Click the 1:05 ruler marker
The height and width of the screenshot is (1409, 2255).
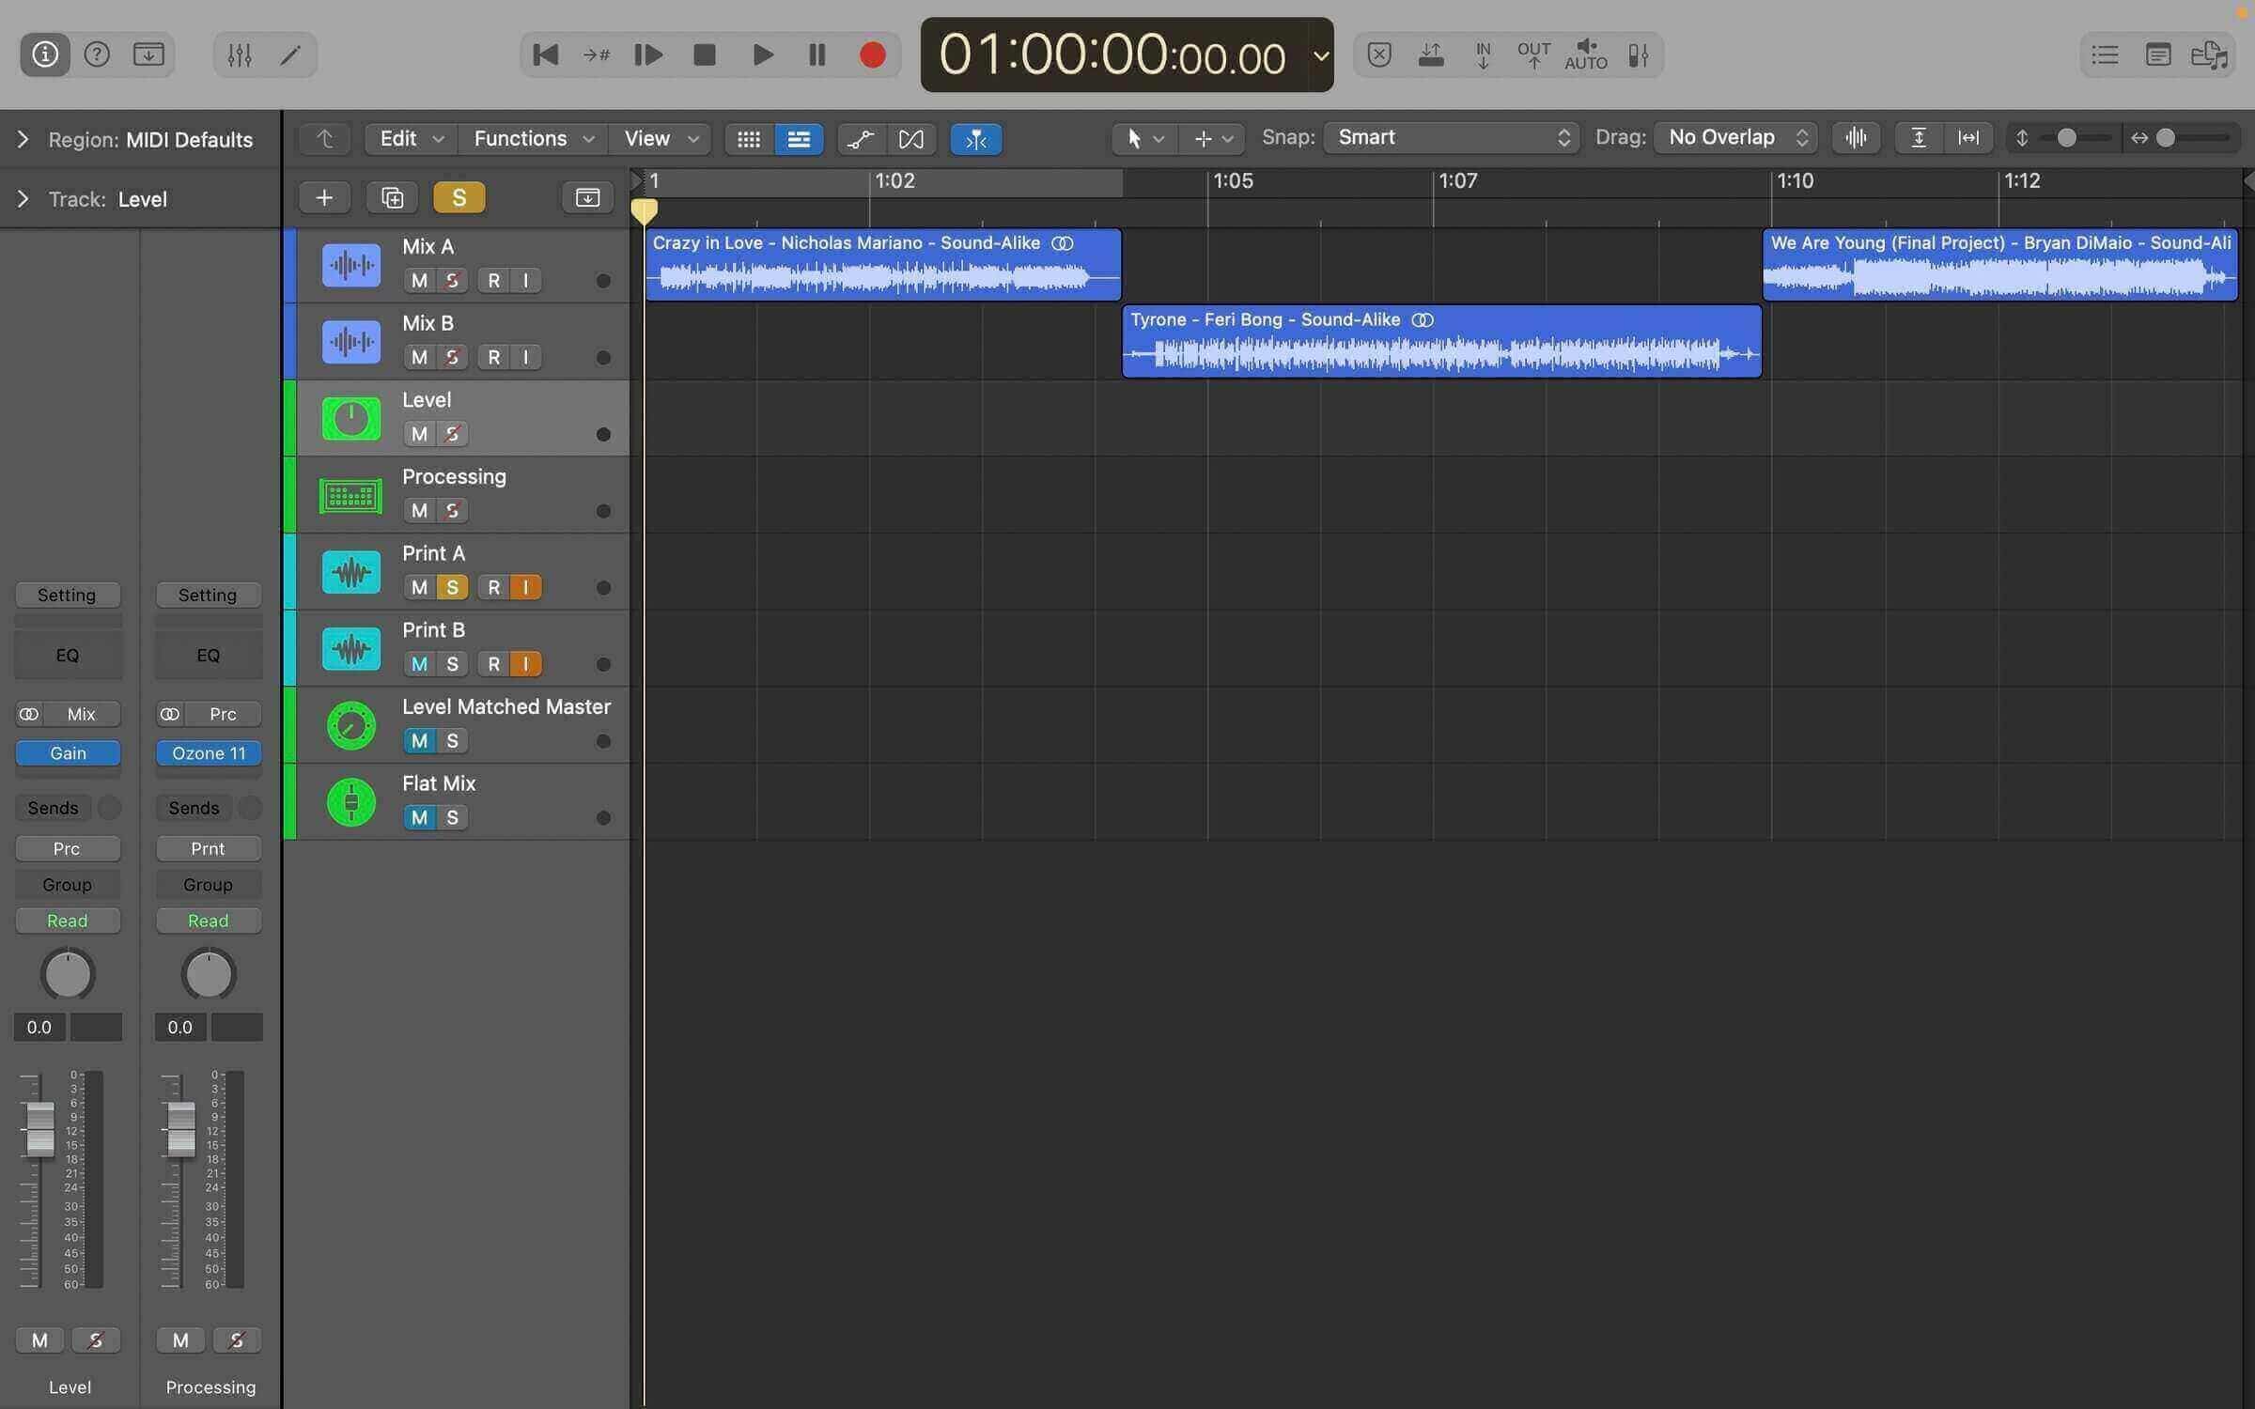coord(1233,180)
